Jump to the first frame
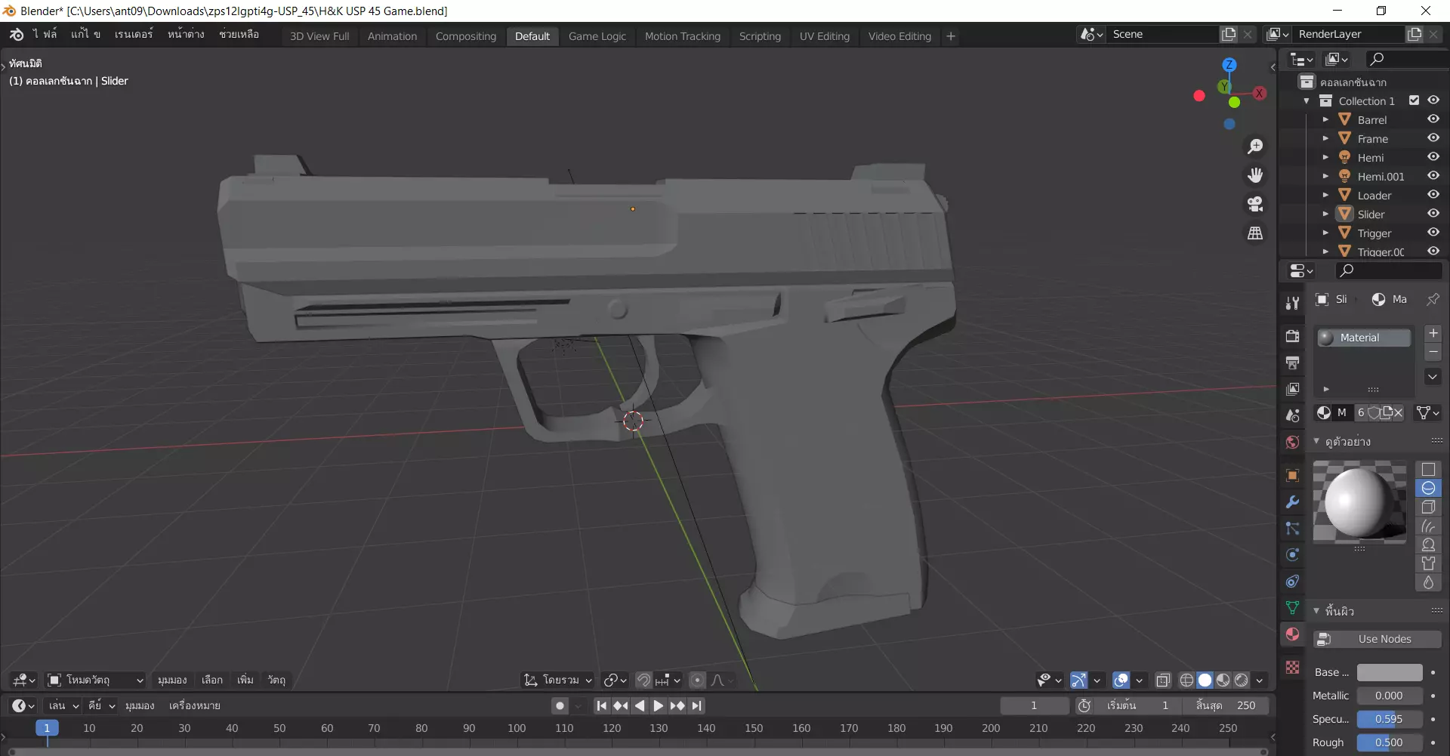Screen dimensions: 1450x756 [601, 705]
